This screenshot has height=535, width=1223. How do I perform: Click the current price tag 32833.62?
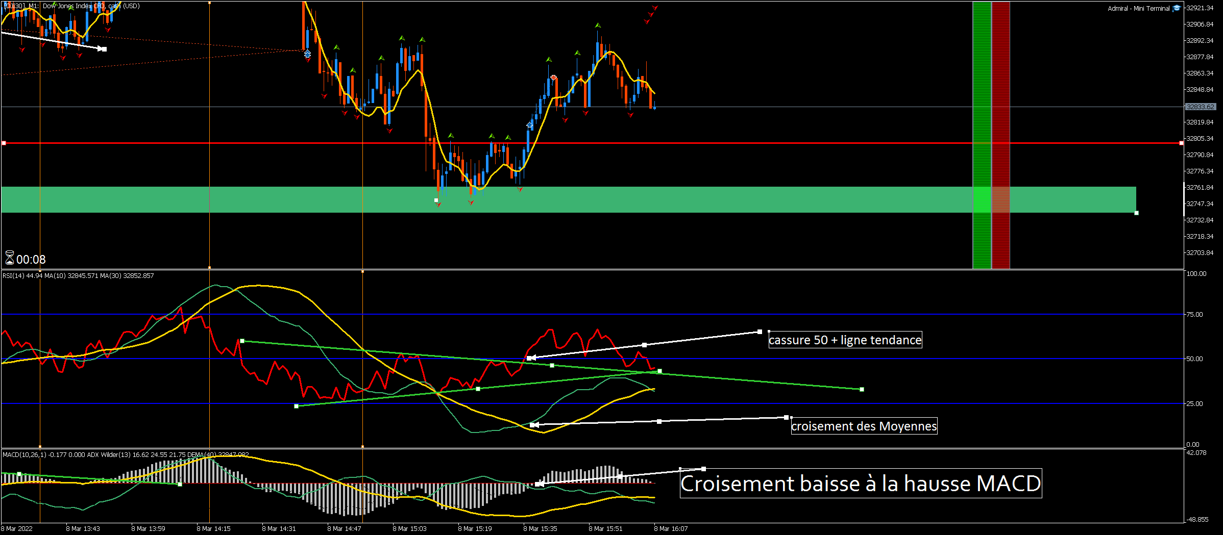(1200, 107)
